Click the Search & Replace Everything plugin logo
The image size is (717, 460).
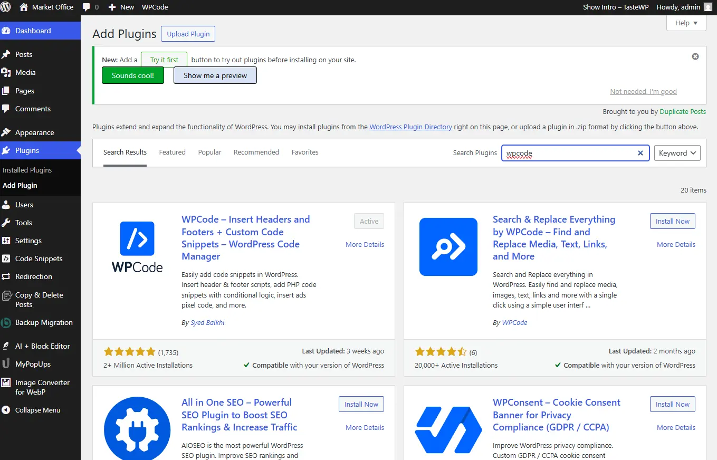448,247
